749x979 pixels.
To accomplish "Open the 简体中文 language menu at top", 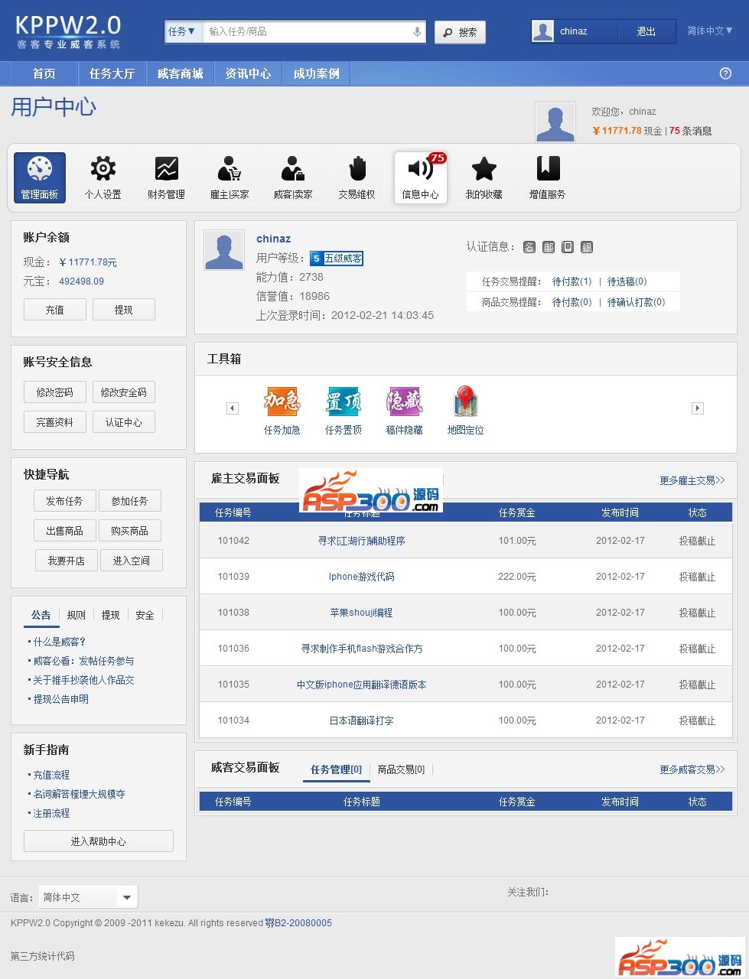I will point(710,31).
